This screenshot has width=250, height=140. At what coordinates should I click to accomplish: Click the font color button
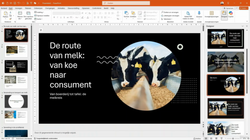pyautogui.click(x=87, y=17)
